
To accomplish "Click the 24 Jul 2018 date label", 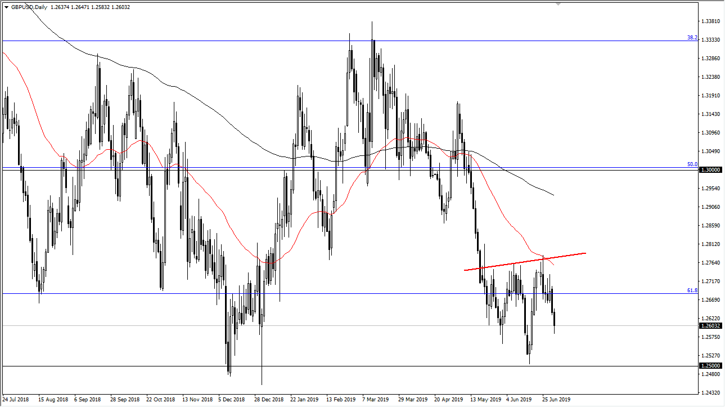I will (x=16, y=399).
